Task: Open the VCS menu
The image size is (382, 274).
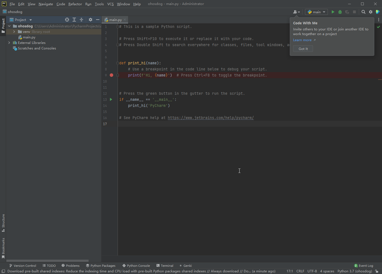Action: coord(110,4)
